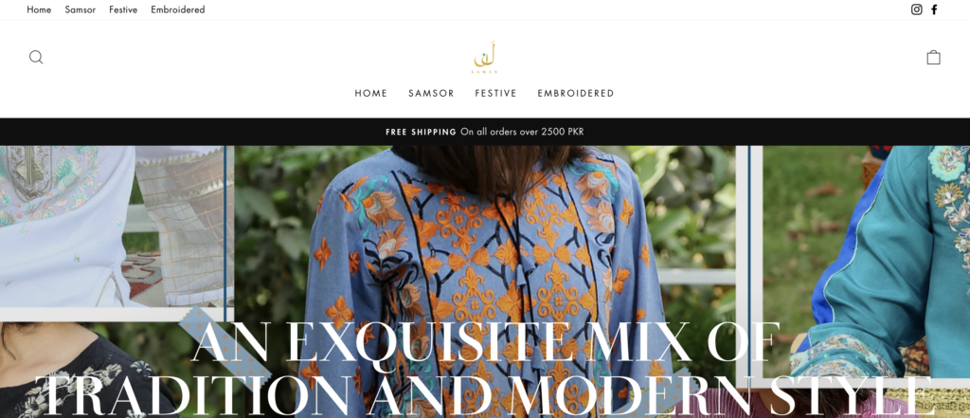Visit the Instagram page icon
Viewport: 970px width, 418px height.
point(916,9)
